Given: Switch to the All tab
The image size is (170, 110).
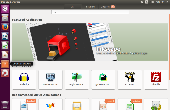Looking at the screenshot, I should pyautogui.click(x=73, y=7).
